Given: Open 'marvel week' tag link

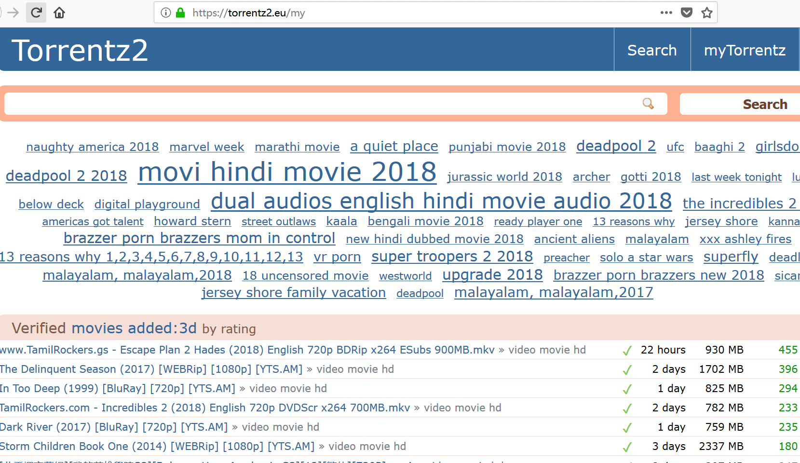Looking at the screenshot, I should click(x=206, y=147).
